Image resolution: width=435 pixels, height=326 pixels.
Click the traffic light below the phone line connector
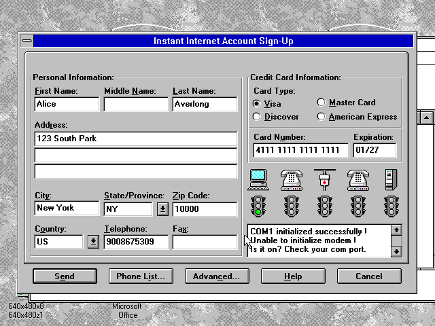[x=325, y=206]
